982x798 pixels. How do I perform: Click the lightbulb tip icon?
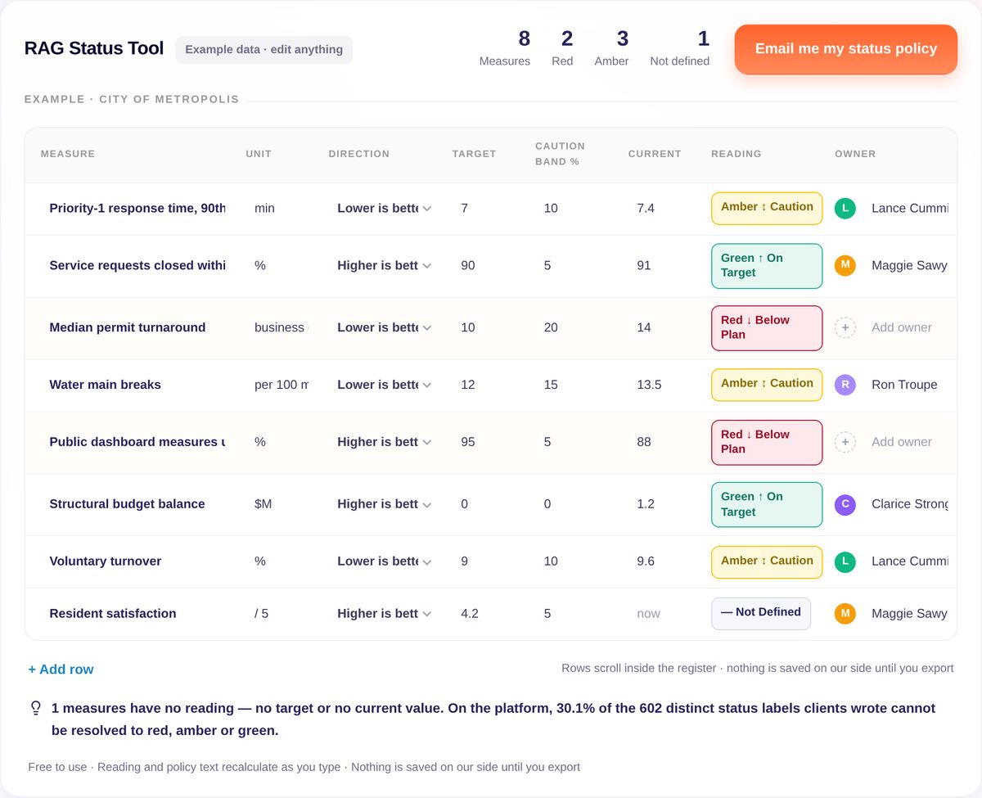point(35,708)
